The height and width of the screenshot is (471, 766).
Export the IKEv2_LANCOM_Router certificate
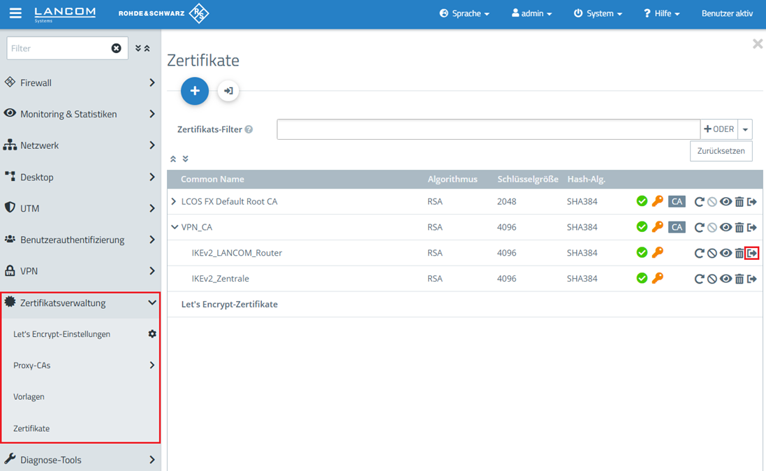point(752,253)
